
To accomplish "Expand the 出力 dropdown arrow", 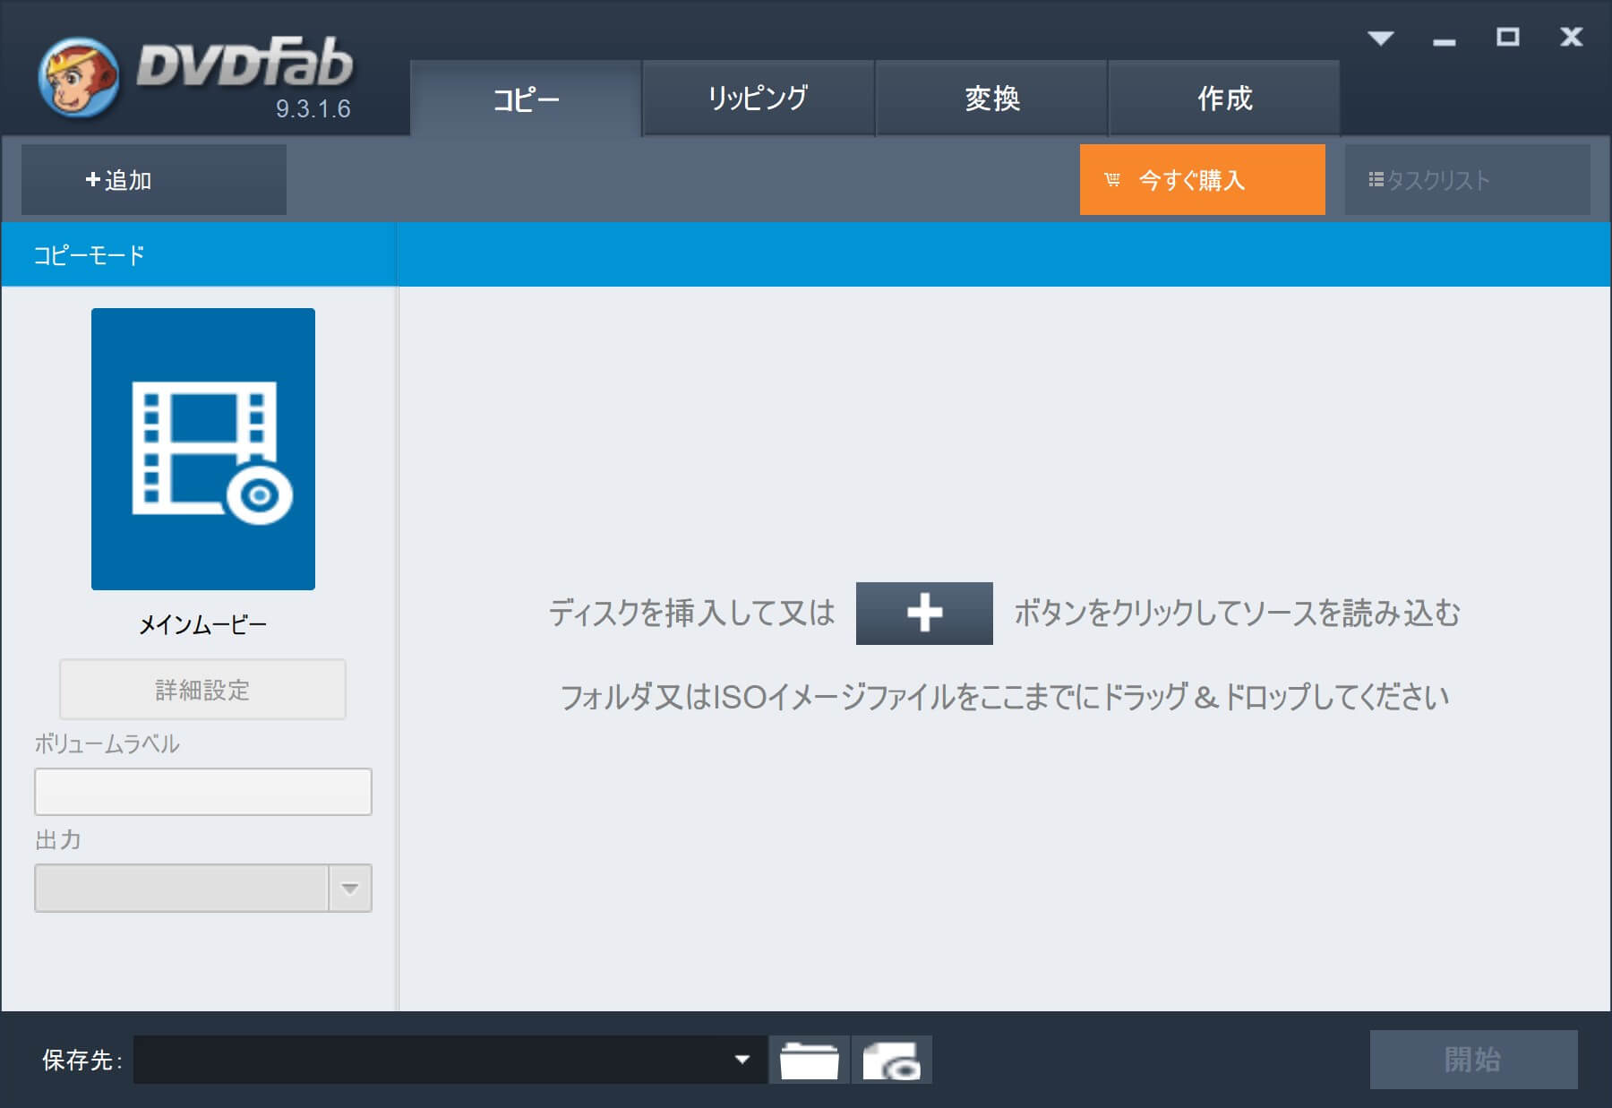I will [x=350, y=889].
